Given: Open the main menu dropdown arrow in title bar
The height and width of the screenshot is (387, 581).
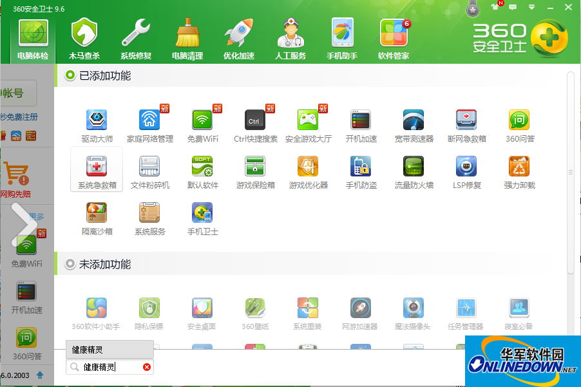Looking at the screenshot, I should (531, 7).
